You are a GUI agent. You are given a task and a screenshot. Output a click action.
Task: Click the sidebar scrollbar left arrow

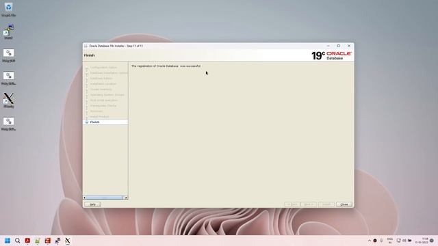tap(85, 197)
